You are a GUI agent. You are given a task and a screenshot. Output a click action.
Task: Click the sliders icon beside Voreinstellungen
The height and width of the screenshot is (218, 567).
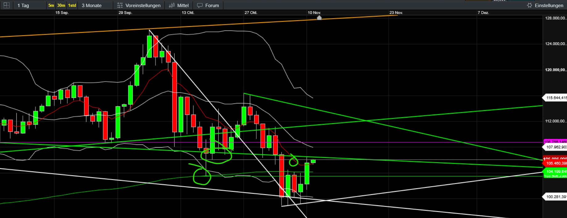point(120,5)
